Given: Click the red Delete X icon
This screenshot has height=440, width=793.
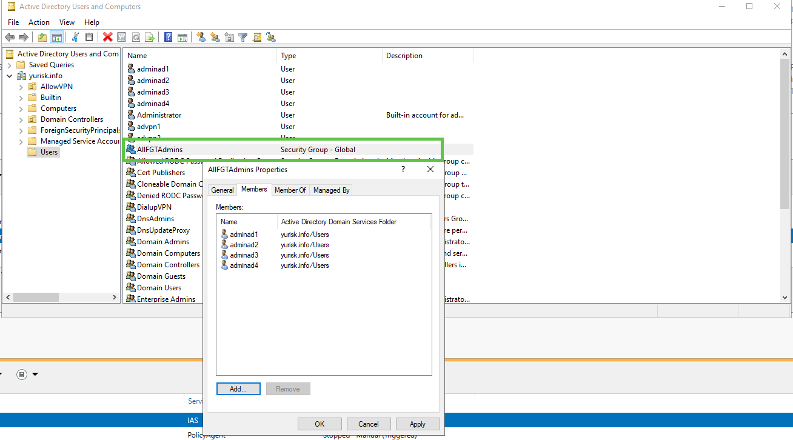Looking at the screenshot, I should coord(108,38).
